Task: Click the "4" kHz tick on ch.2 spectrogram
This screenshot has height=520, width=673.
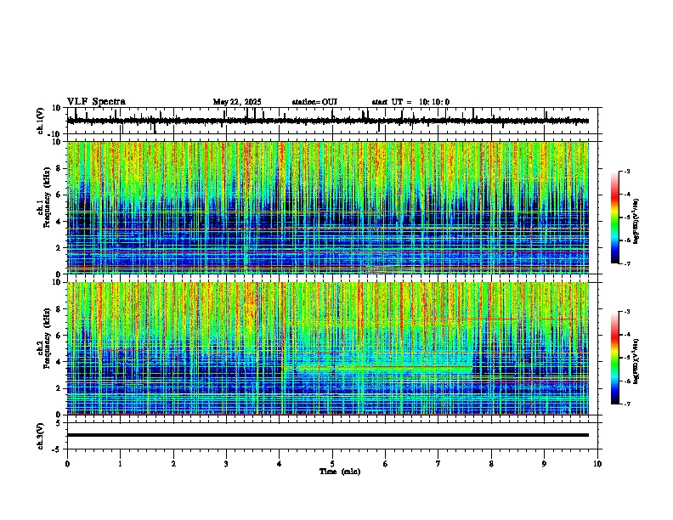Action: [59, 362]
